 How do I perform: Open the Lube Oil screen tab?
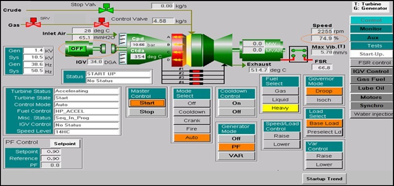[371, 88]
